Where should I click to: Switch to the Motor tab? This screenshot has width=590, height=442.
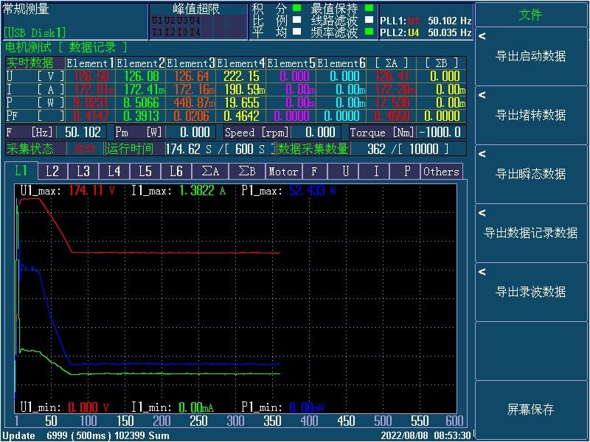pyautogui.click(x=283, y=171)
